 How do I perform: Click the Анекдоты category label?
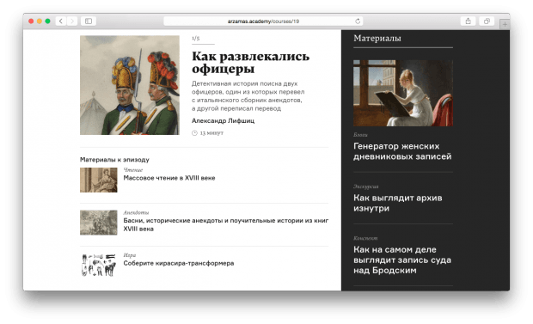click(136, 212)
